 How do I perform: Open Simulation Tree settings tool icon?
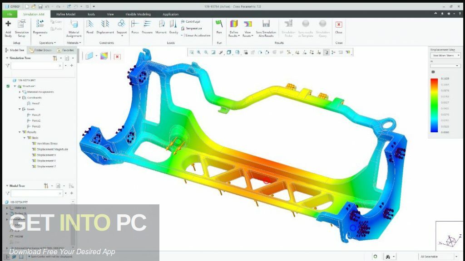55,58
